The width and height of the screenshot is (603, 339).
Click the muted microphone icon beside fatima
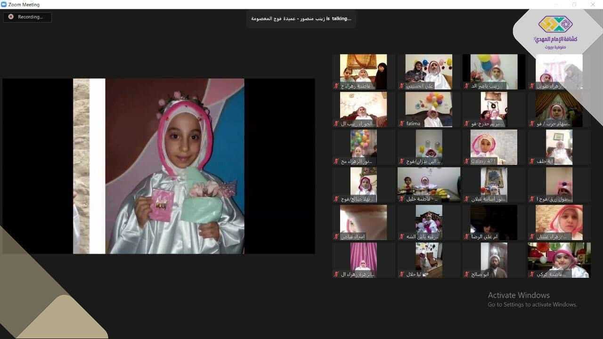coord(401,124)
